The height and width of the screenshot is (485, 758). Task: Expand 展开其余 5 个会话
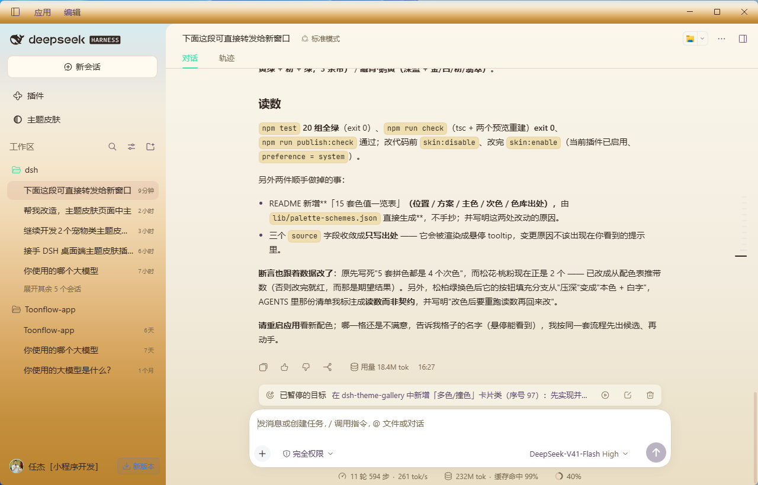click(52, 289)
